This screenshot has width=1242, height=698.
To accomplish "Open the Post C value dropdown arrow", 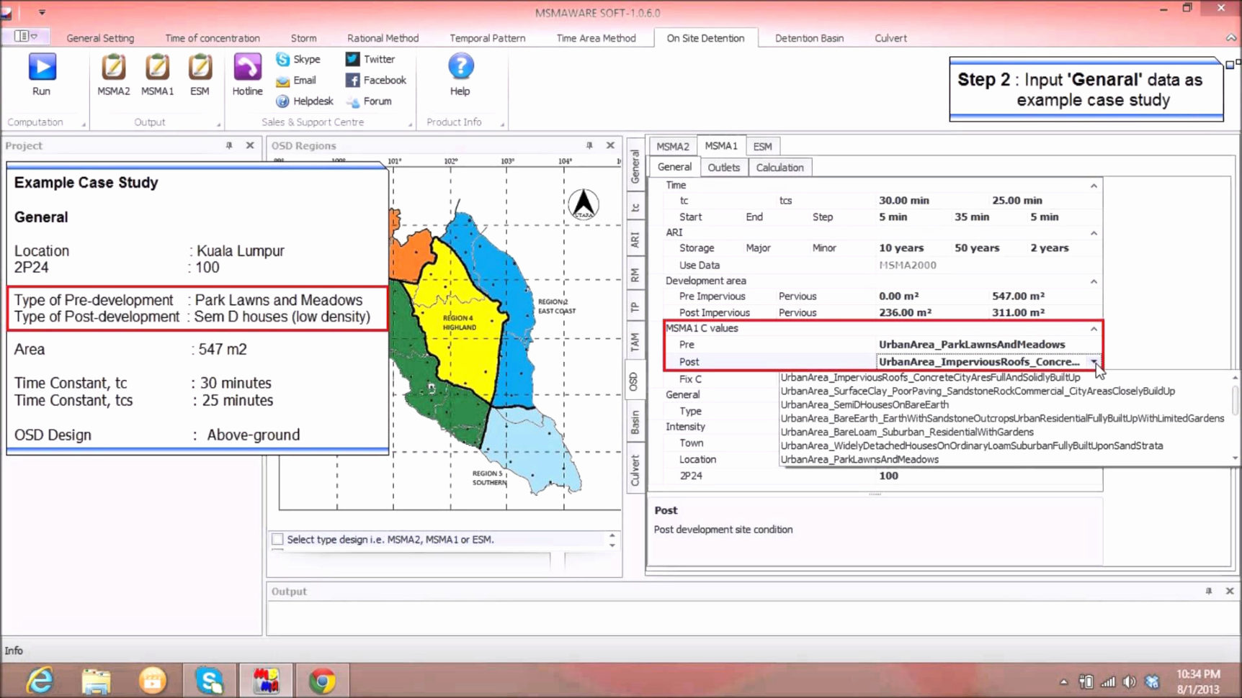I will tap(1094, 362).
